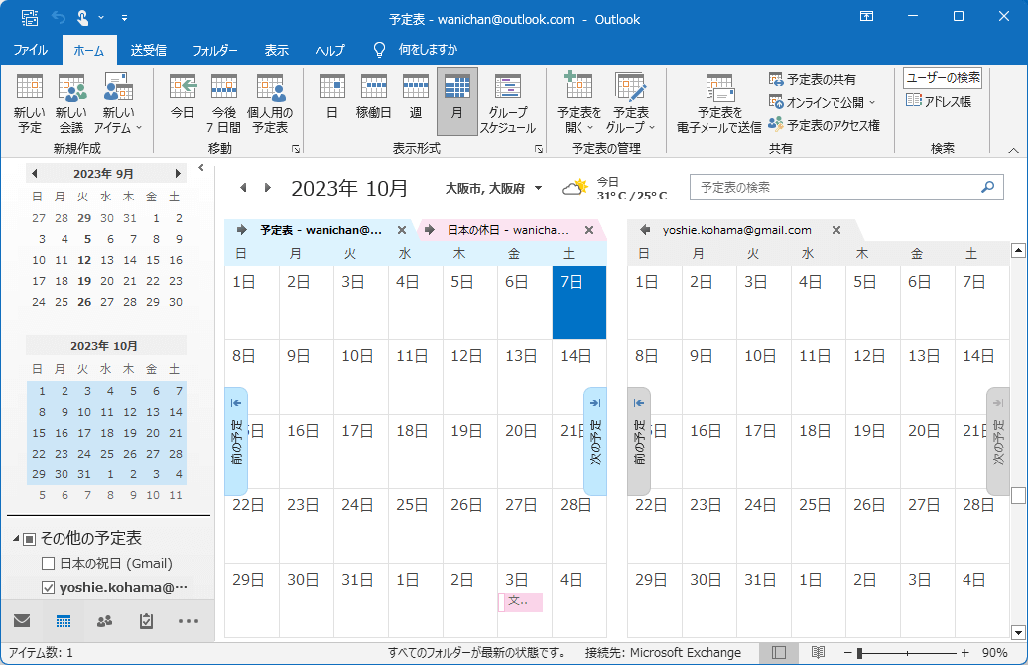The height and width of the screenshot is (665, 1028).
Task: Click the ユーザーの検索 field
Action: pyautogui.click(x=943, y=78)
